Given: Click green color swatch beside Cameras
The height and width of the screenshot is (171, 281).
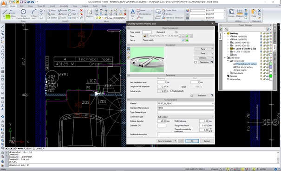Looking at the screenshot, I should click(x=271, y=76).
